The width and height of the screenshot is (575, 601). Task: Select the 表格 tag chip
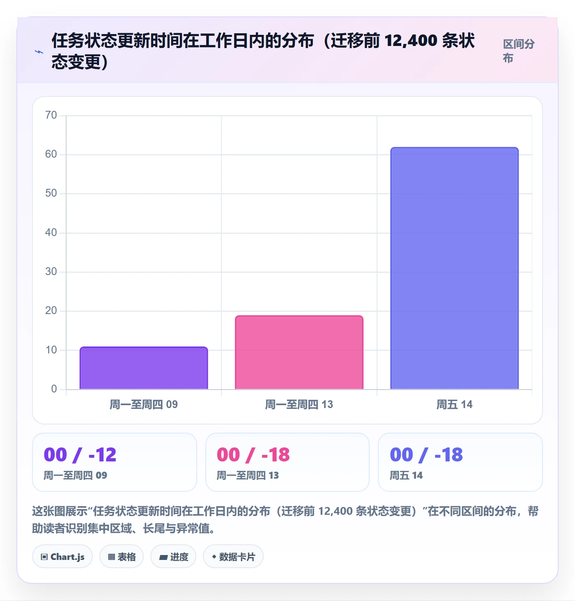[122, 557]
